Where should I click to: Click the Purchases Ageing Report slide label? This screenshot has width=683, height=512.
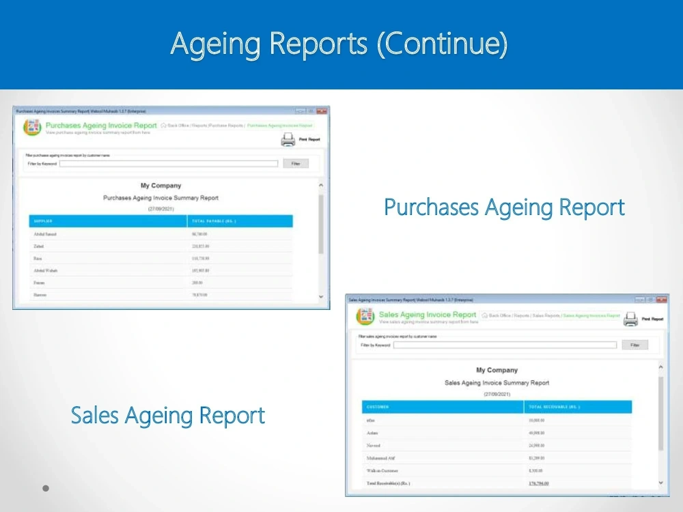coord(504,208)
